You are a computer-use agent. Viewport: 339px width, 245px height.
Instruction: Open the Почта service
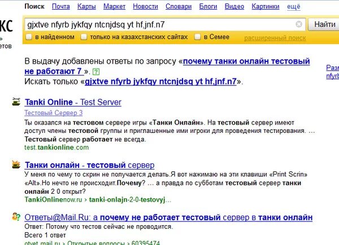[x=61, y=6]
